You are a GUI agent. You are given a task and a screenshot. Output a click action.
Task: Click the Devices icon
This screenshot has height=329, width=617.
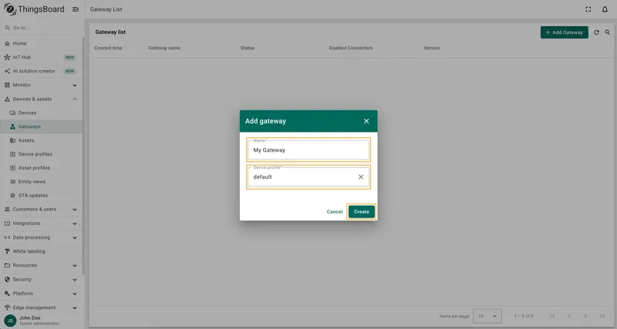click(12, 112)
